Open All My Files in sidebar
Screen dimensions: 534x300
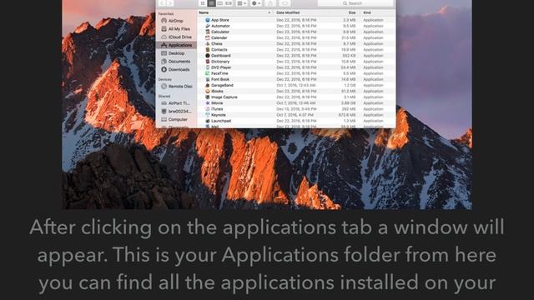click(x=176, y=29)
